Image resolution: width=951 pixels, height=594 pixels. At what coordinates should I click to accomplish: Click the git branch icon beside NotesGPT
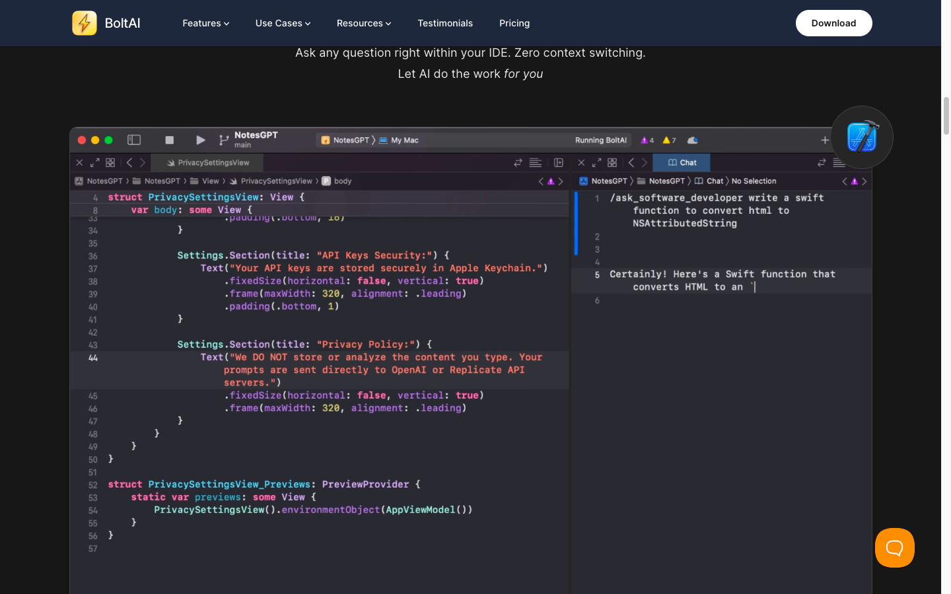224,140
